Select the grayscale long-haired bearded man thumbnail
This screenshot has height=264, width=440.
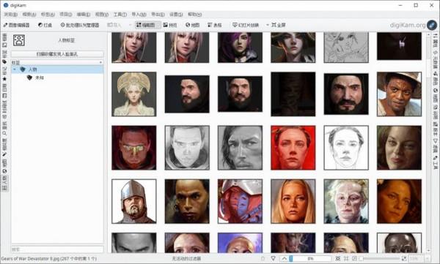[240, 148]
